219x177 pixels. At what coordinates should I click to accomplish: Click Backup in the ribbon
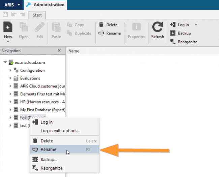click(181, 33)
